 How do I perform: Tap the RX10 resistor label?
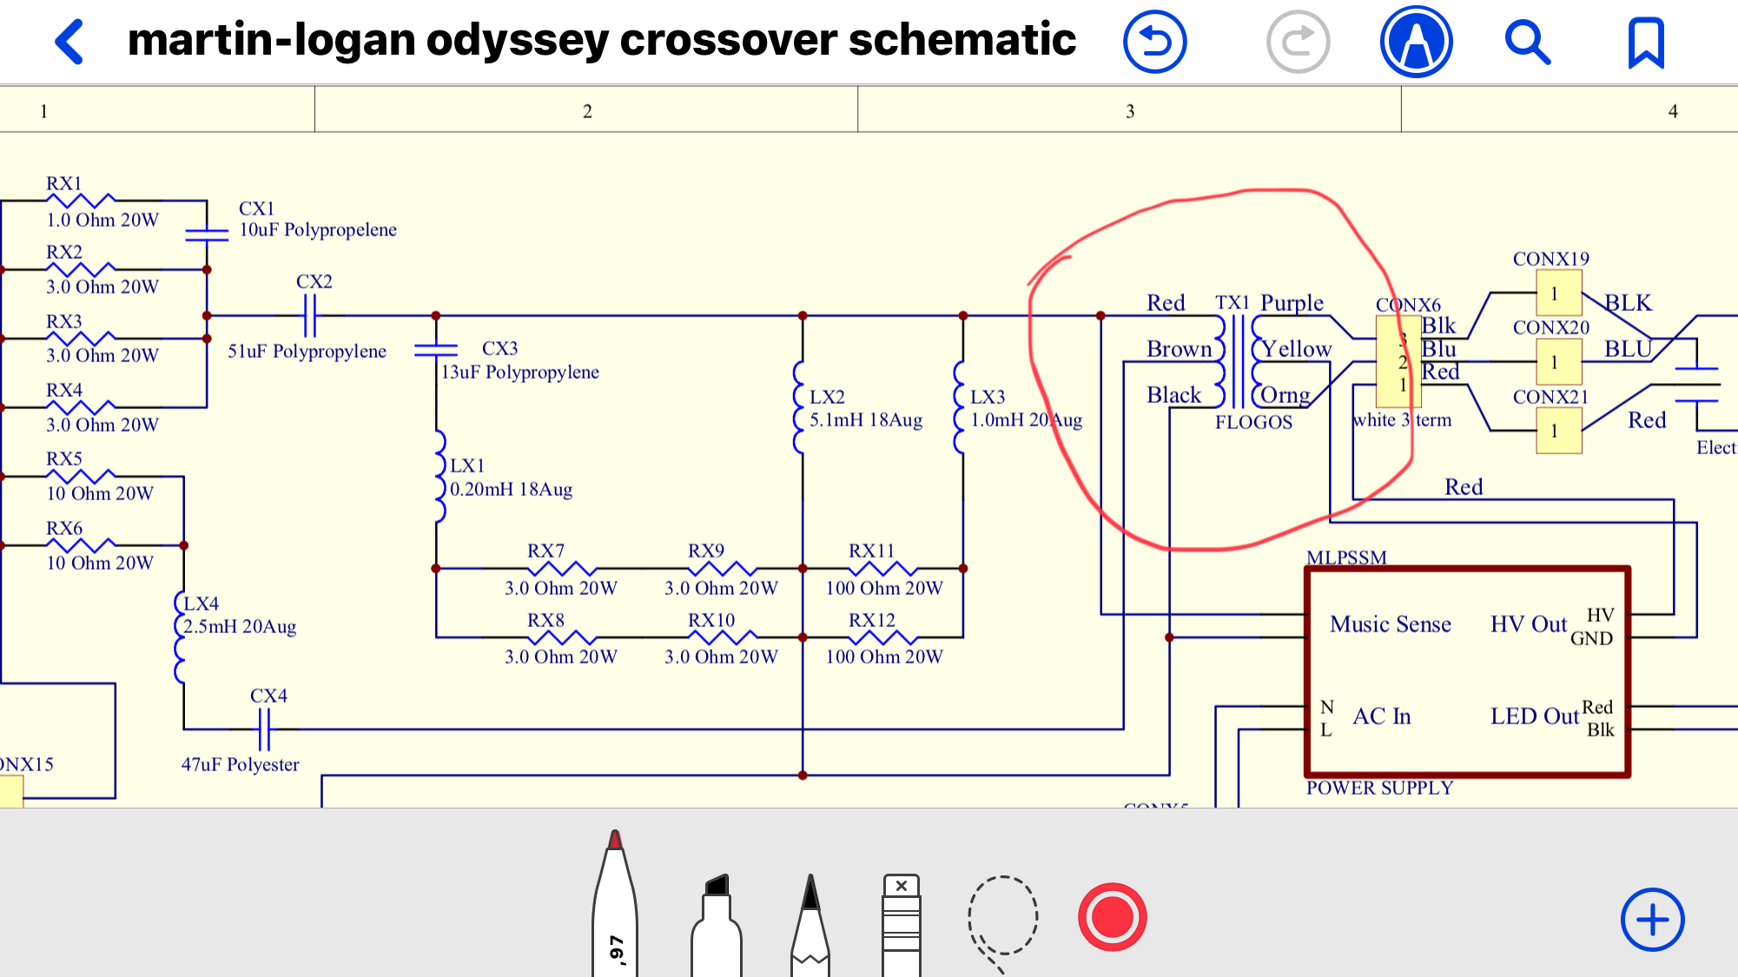[711, 620]
